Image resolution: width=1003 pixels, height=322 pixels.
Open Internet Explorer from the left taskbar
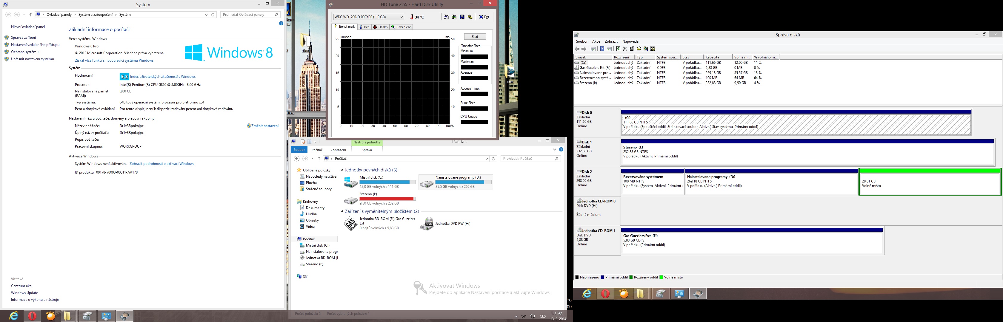[x=14, y=316]
